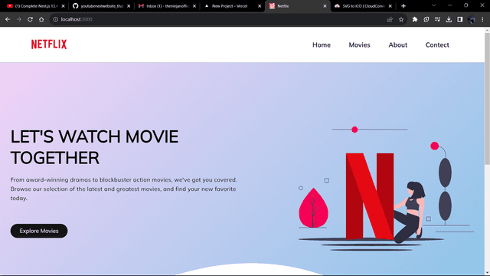Open the extensions puzzle icon
490x276 pixels.
[x=415, y=19]
